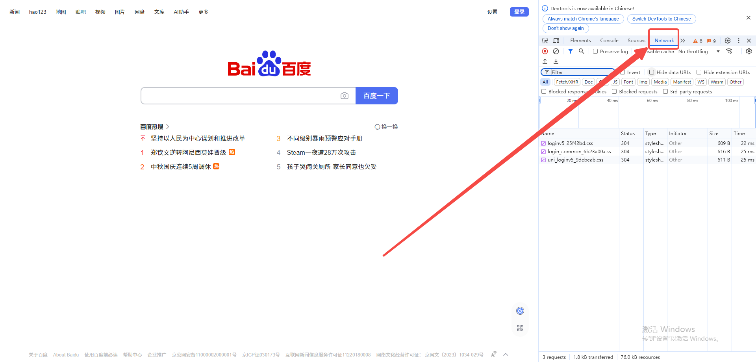Click the 百度一下 search button
This screenshot has width=756, height=362.
click(x=377, y=96)
